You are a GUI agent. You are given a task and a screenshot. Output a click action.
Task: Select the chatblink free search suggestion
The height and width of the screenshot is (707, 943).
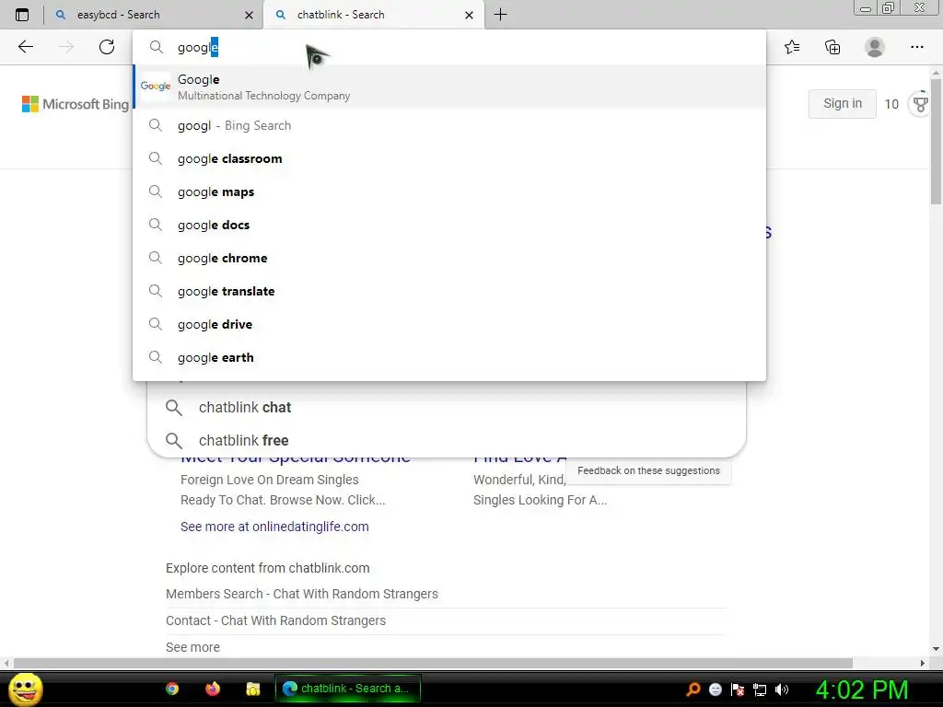(447, 440)
